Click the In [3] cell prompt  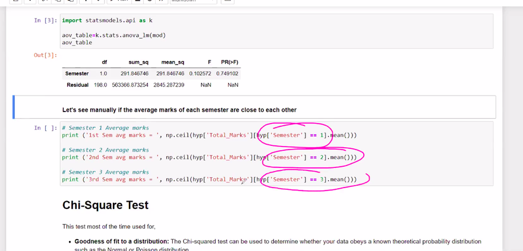click(46, 21)
